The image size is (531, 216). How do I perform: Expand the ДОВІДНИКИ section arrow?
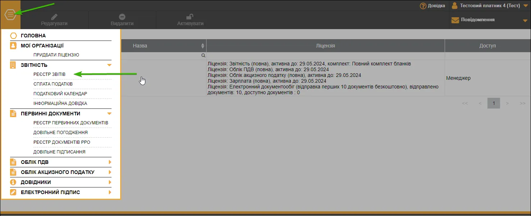(110, 182)
